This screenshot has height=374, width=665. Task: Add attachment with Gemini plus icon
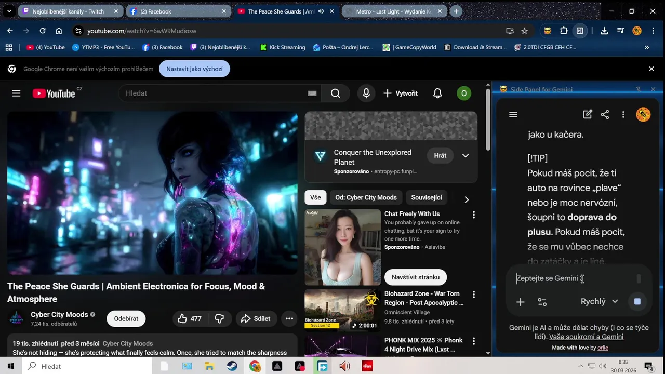(x=520, y=302)
